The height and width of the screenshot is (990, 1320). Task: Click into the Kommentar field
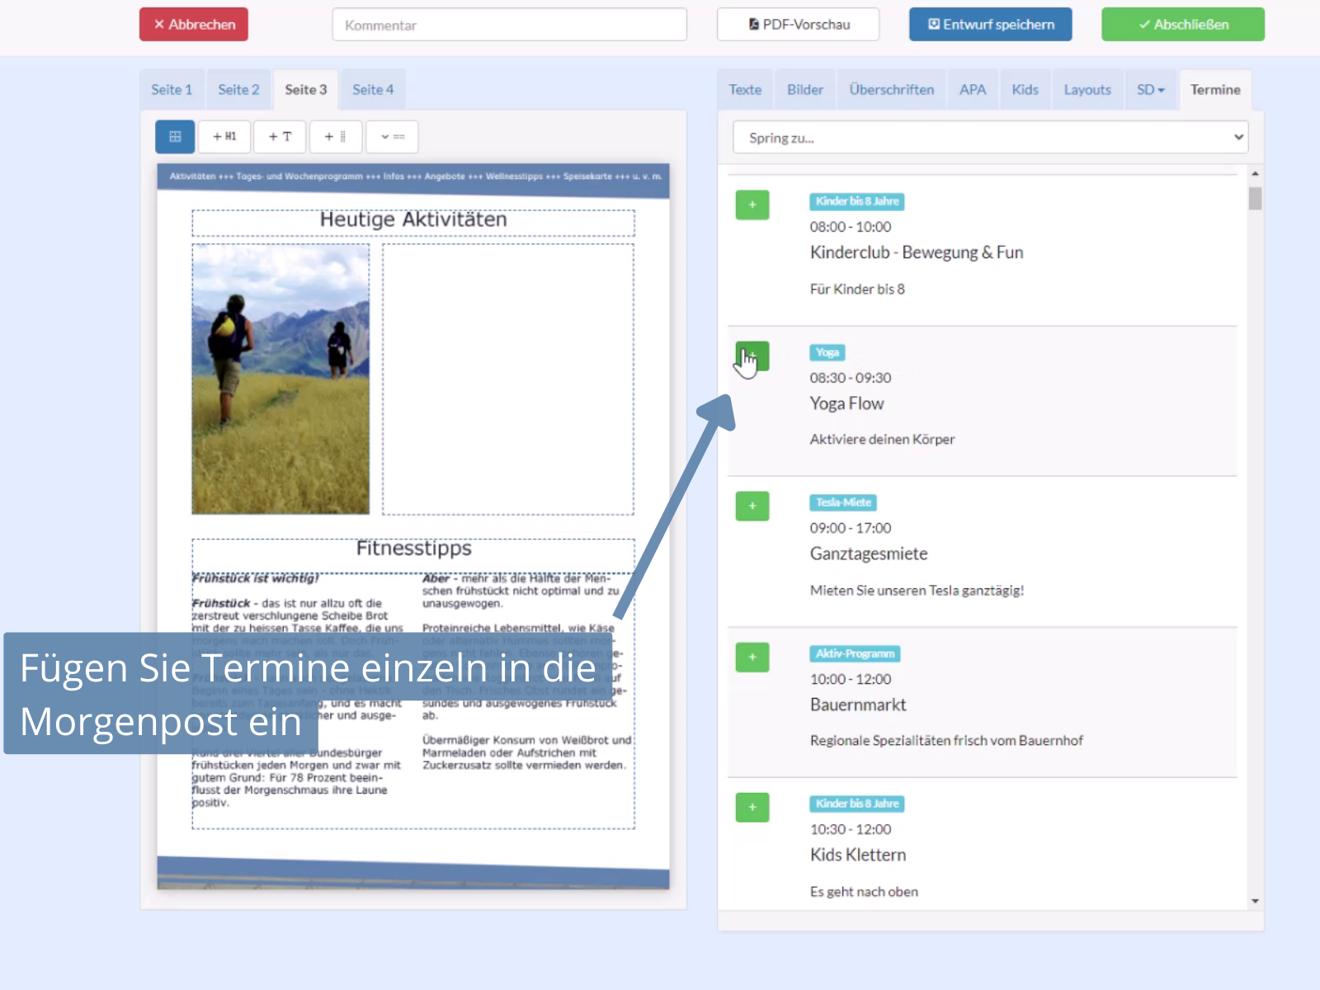[509, 25]
